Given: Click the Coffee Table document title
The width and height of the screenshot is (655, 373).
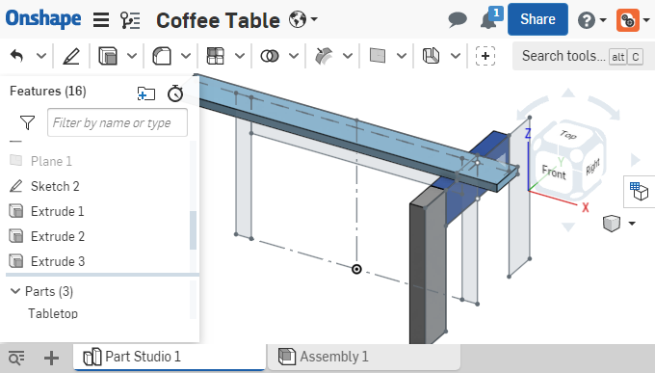Looking at the screenshot, I should [x=218, y=20].
